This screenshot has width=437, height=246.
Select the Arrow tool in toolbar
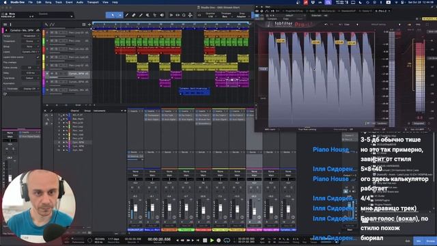112,15
